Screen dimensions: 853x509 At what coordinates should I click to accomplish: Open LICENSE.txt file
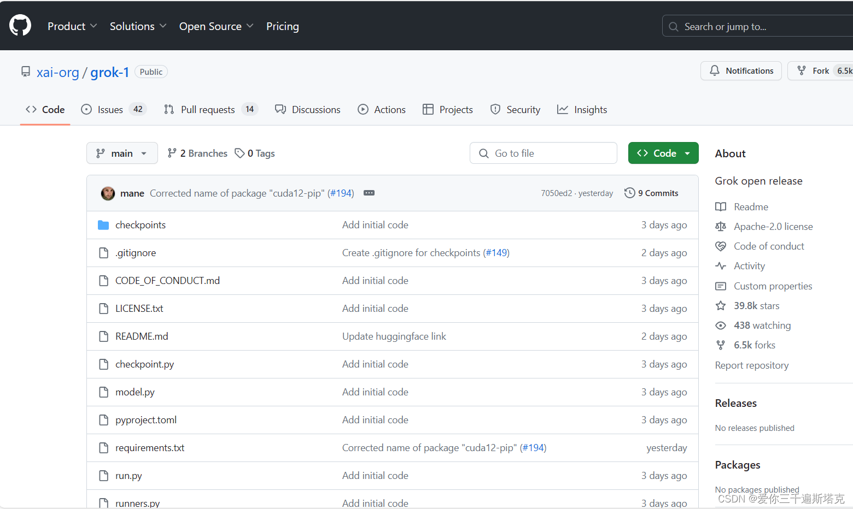[x=139, y=309]
